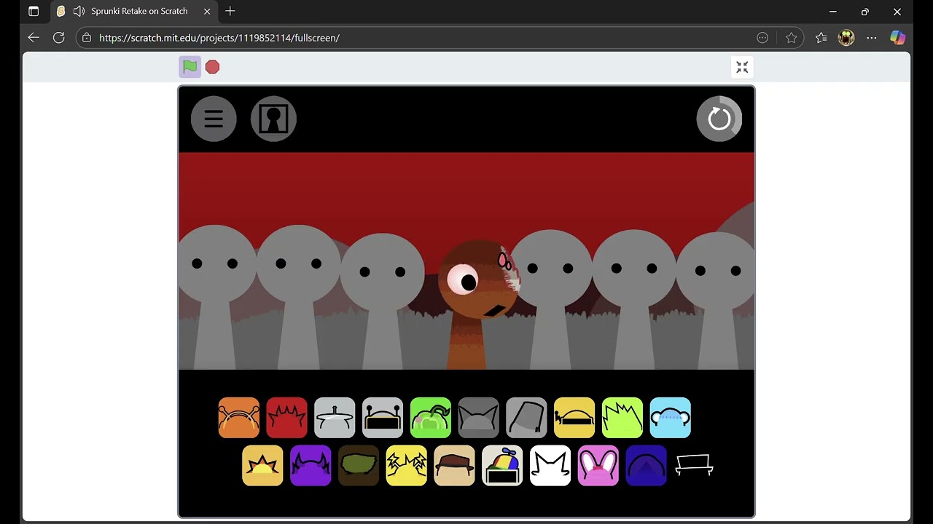The image size is (933, 524).
Task: Select the sun-shaped character icon
Action: point(262,466)
